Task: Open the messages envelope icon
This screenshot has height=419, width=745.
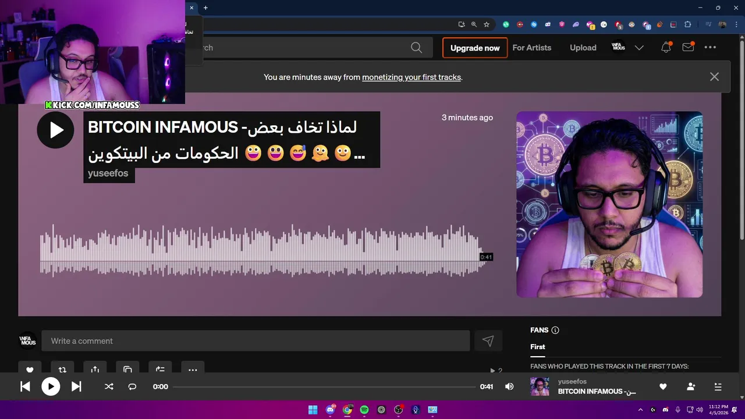Action: point(688,48)
